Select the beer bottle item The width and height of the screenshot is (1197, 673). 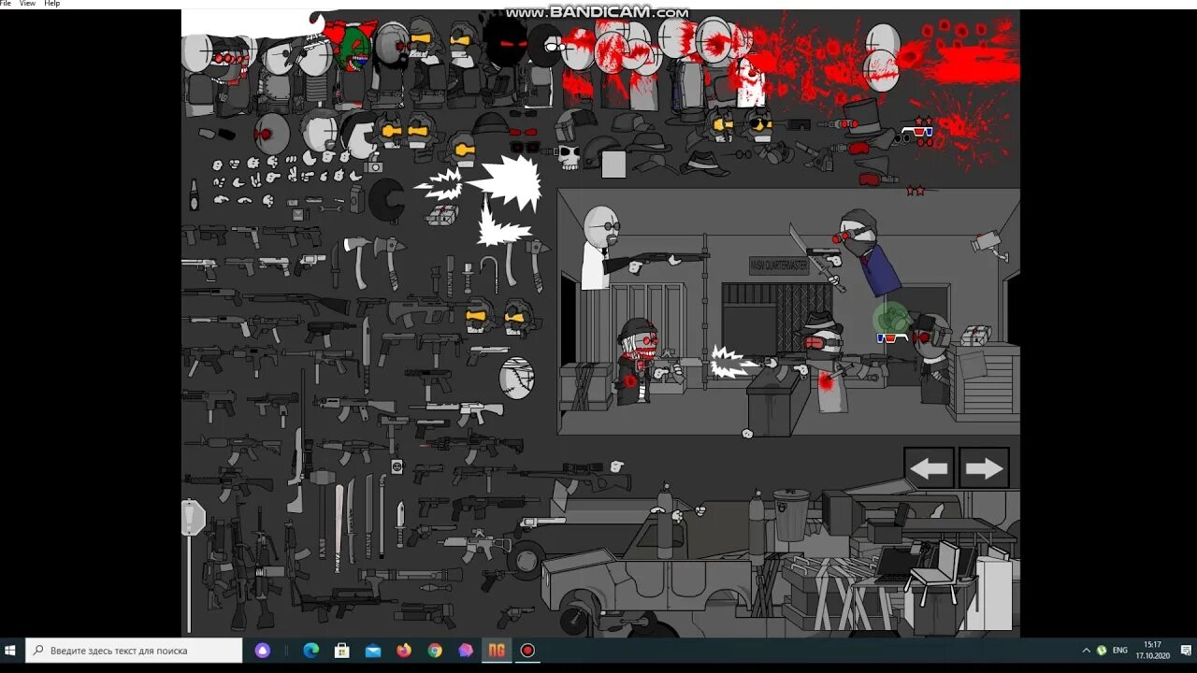point(195,194)
